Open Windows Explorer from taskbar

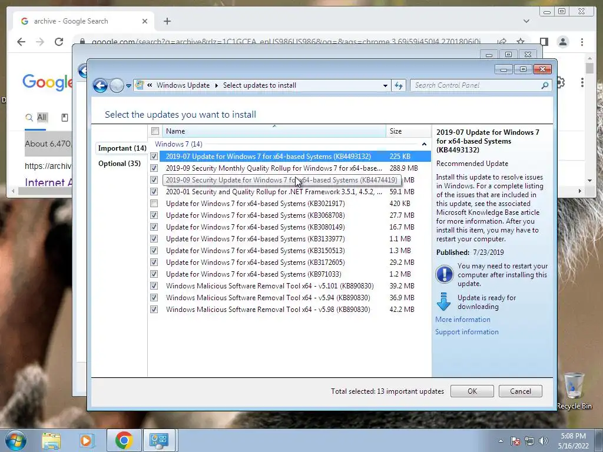coord(51,440)
